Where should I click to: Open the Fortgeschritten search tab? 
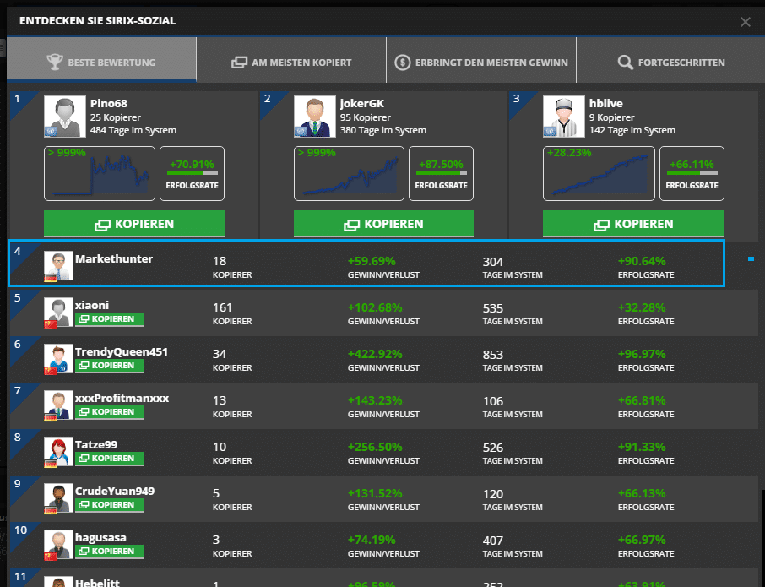click(671, 63)
